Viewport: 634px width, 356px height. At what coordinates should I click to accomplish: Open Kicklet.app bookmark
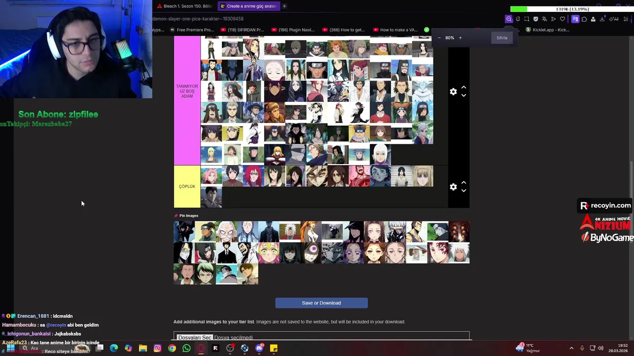[547, 30]
